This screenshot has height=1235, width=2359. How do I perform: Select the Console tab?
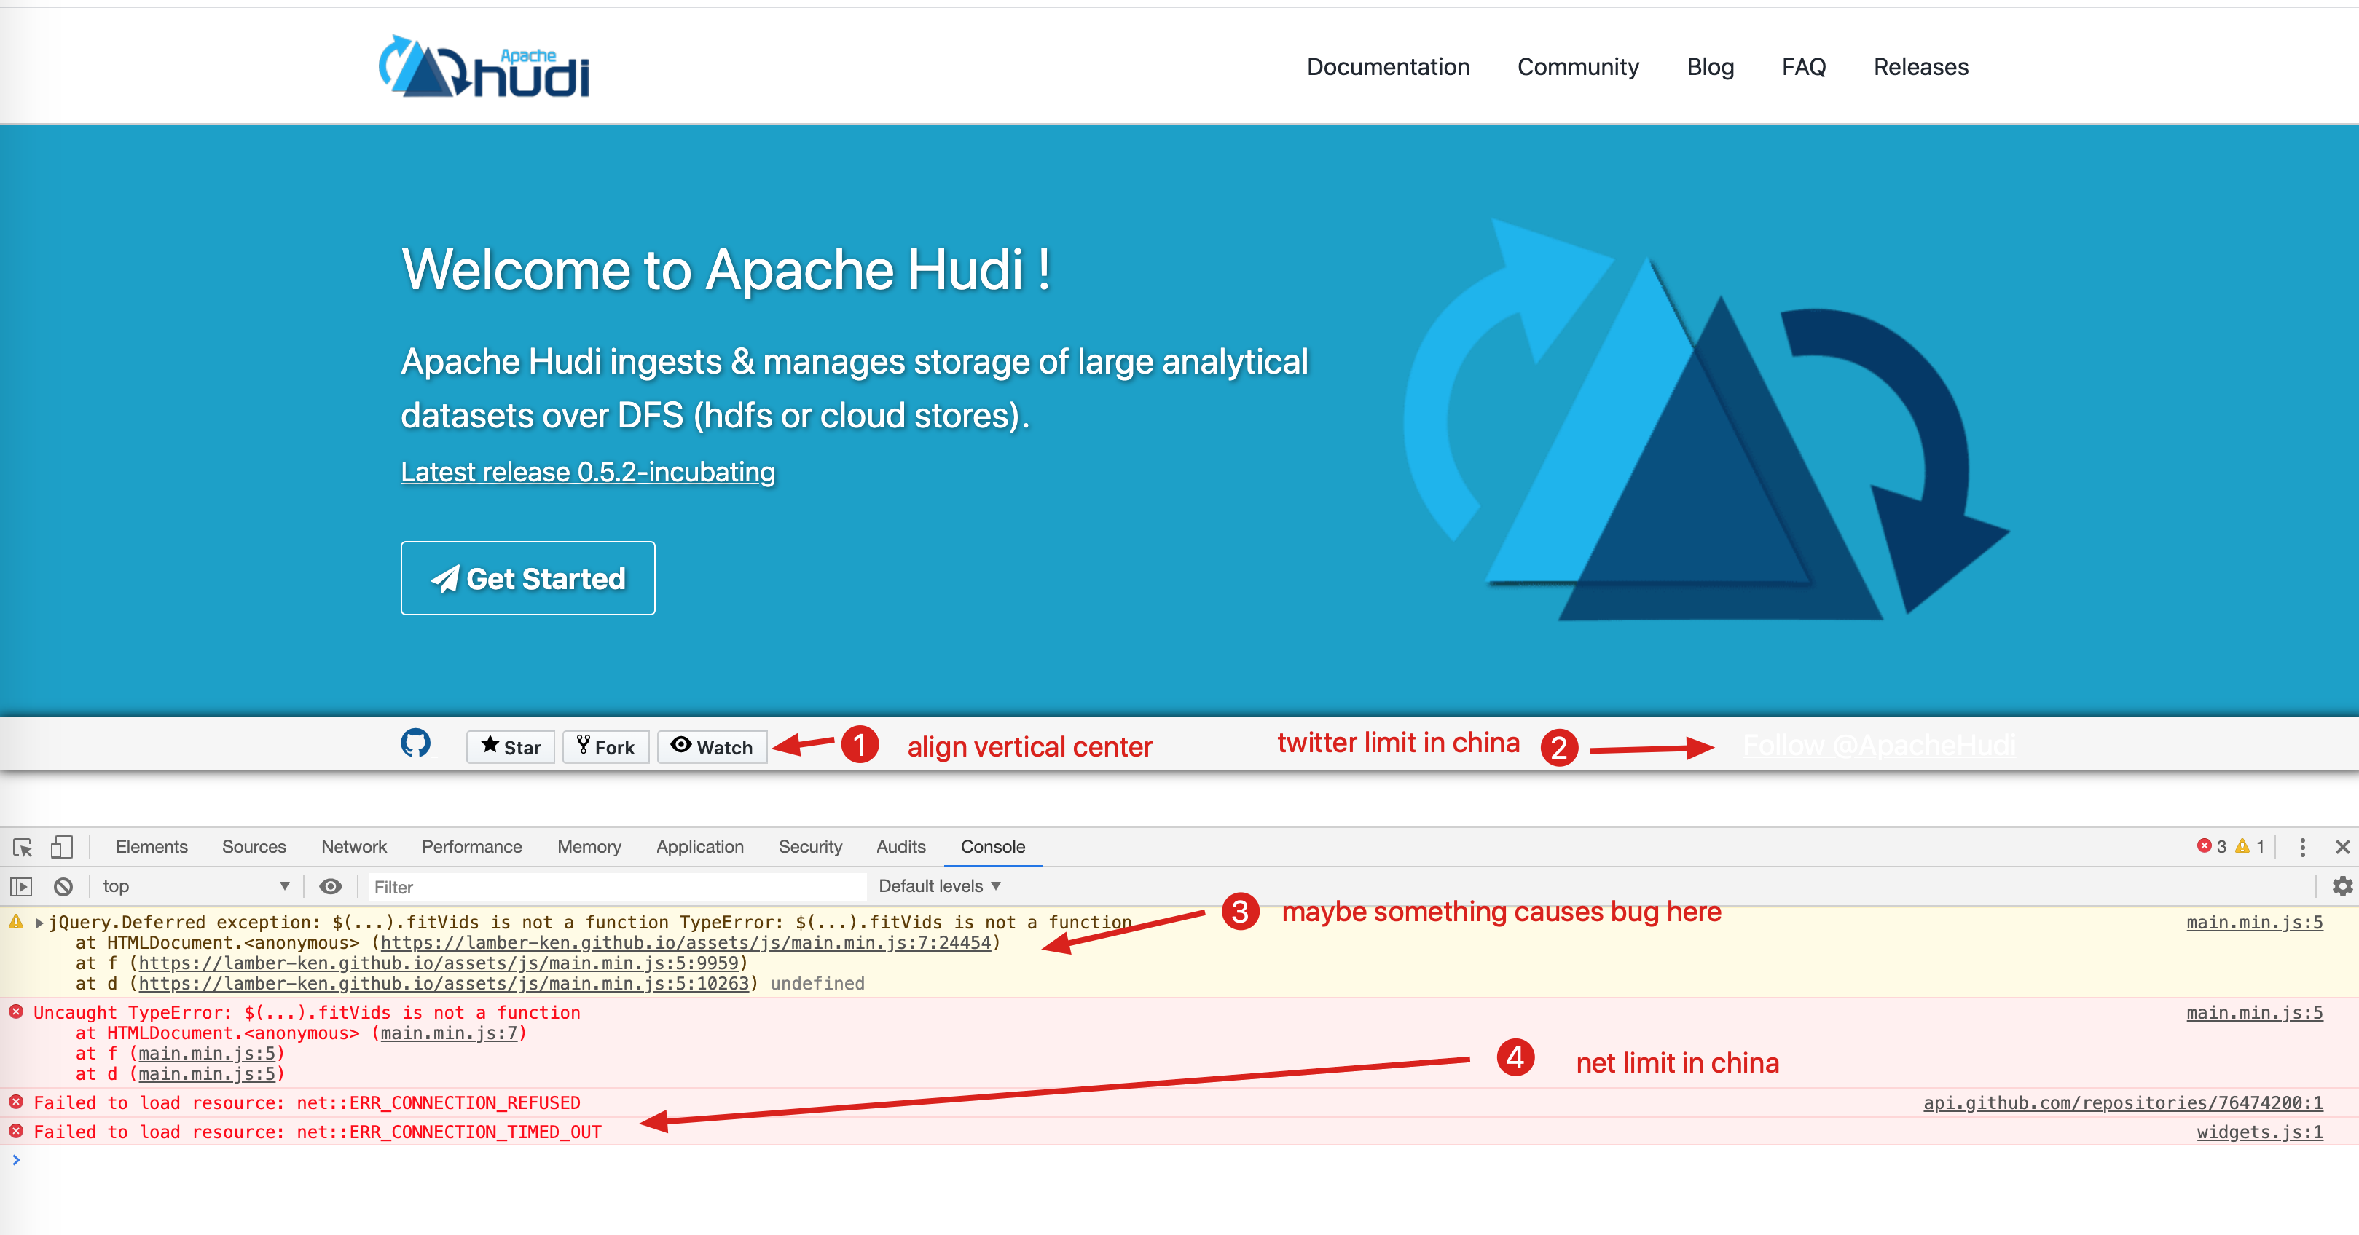(x=993, y=847)
